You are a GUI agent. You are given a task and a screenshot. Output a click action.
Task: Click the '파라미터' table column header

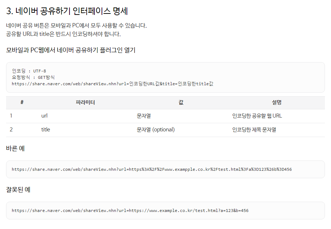[85, 102]
